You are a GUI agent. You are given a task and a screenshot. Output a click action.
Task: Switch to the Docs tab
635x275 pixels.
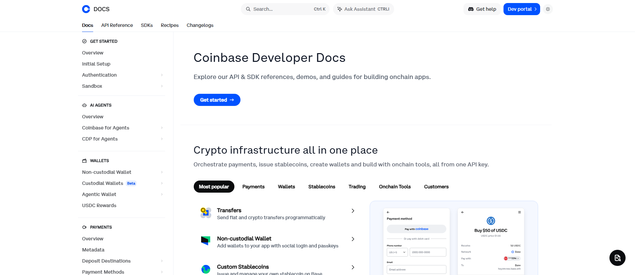click(87, 25)
